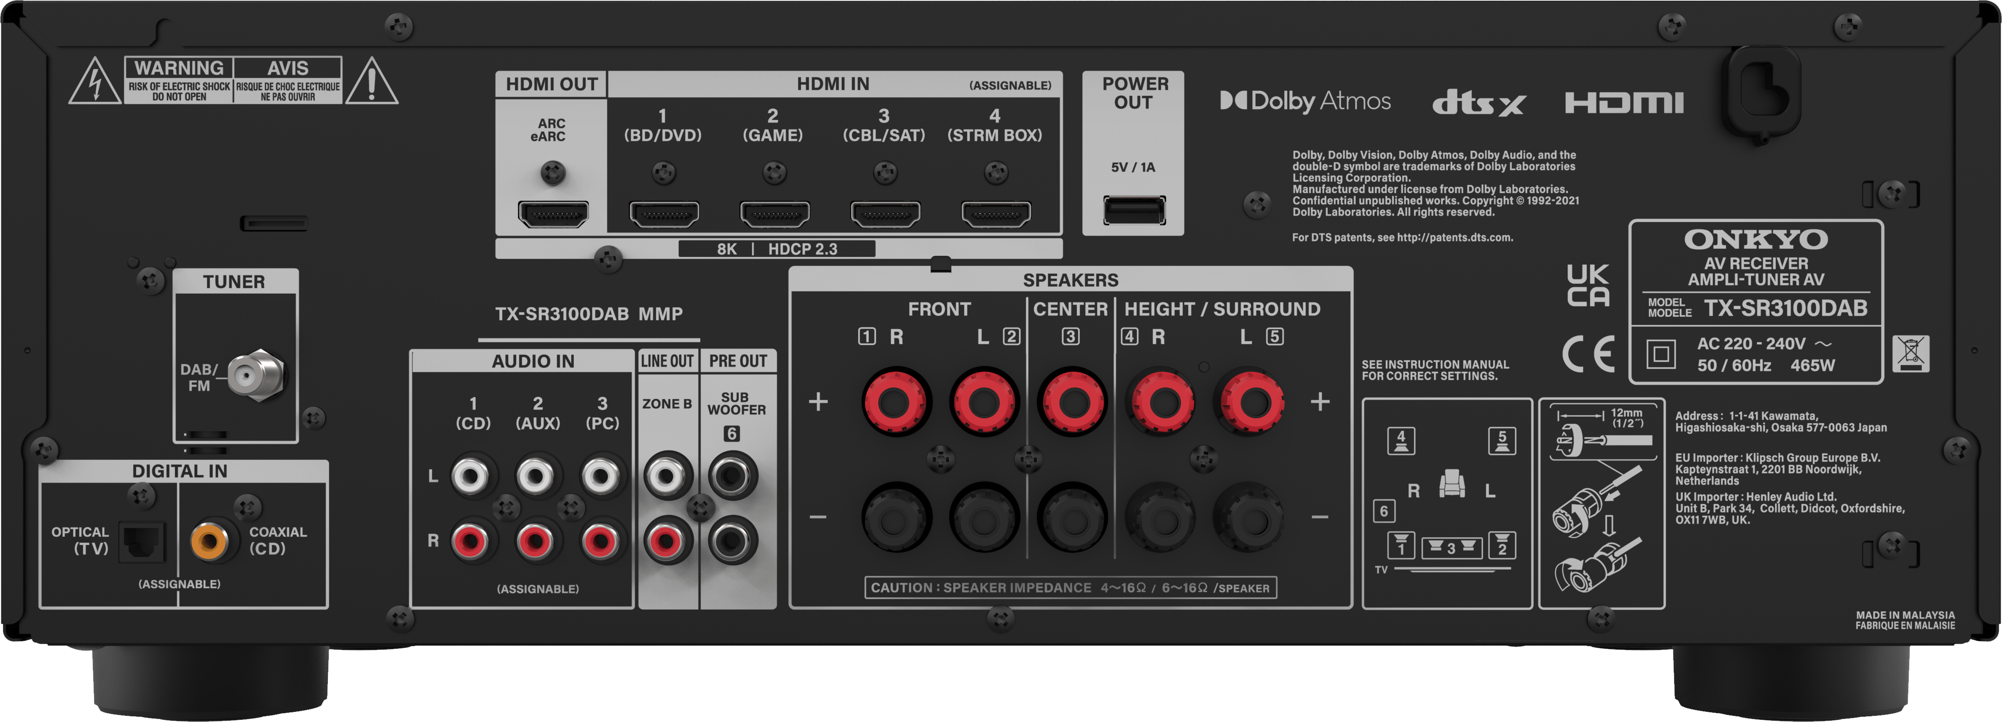This screenshot has width=2002, height=722.
Task: Select the red Front L positive speaker terminal
Action: [x=985, y=402]
